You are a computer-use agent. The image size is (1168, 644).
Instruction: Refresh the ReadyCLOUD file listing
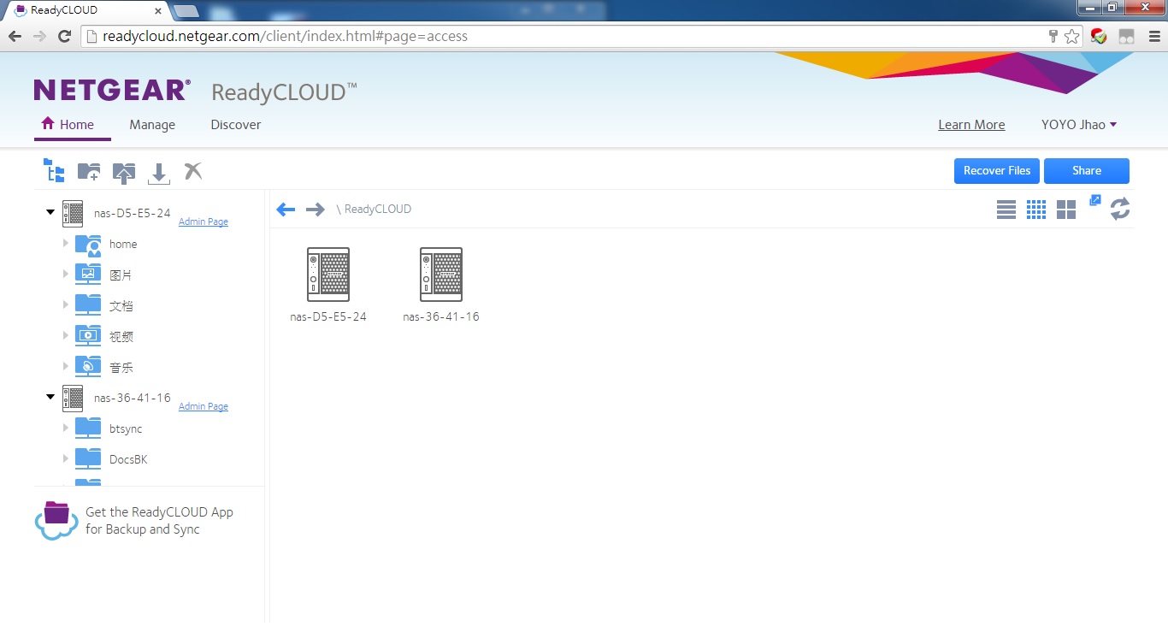click(x=1120, y=209)
